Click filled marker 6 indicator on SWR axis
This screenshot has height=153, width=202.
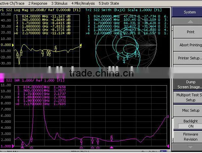click(x=111, y=147)
